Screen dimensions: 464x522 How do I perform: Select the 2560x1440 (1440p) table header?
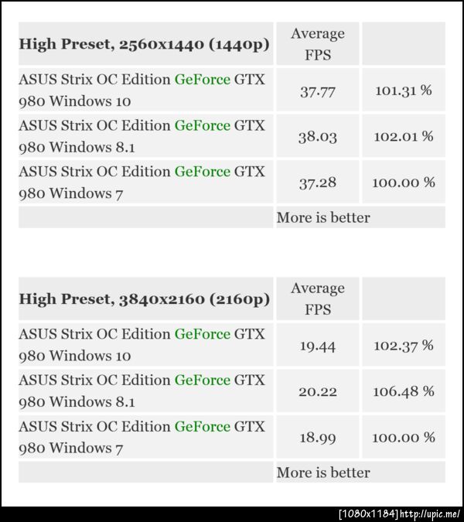pyautogui.click(x=145, y=44)
